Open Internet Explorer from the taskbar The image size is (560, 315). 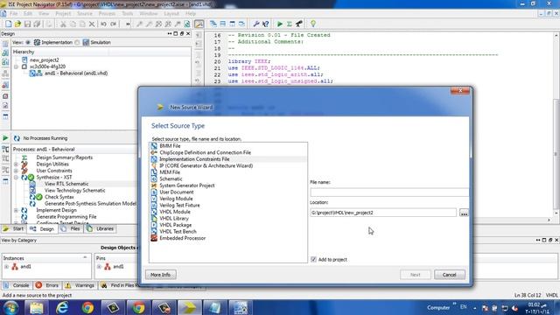62,307
